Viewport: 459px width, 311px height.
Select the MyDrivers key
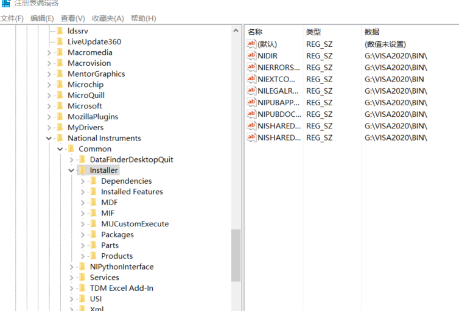pos(85,128)
